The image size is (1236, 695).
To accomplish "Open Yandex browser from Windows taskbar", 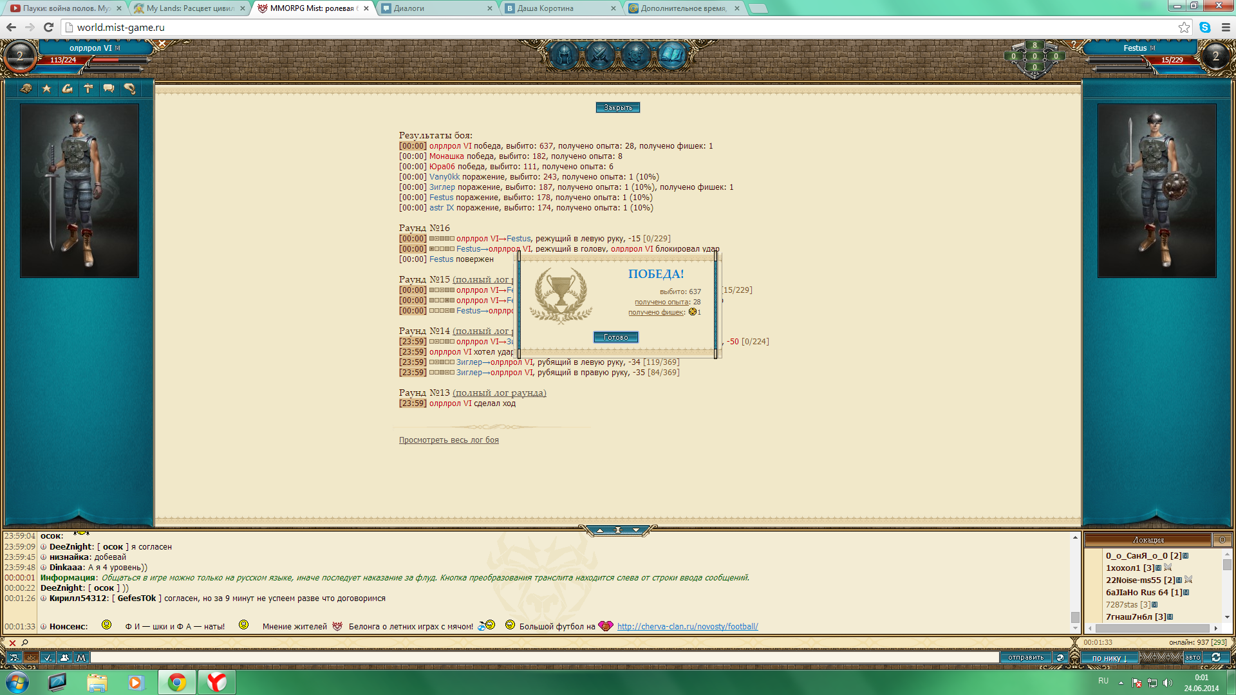I will click(217, 682).
